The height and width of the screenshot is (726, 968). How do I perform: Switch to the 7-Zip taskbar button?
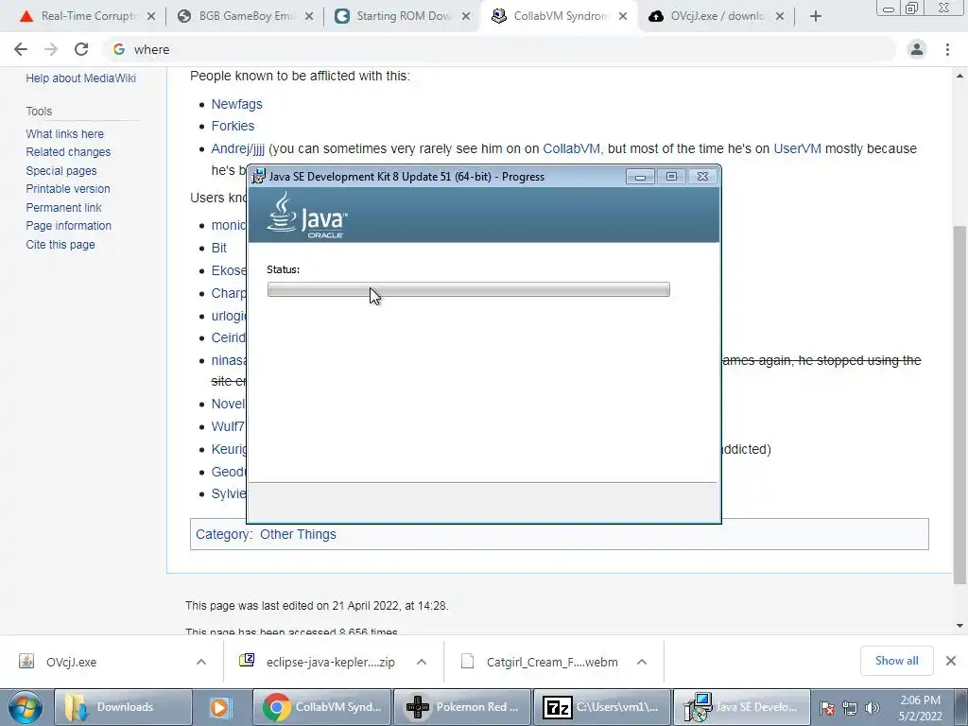602,707
